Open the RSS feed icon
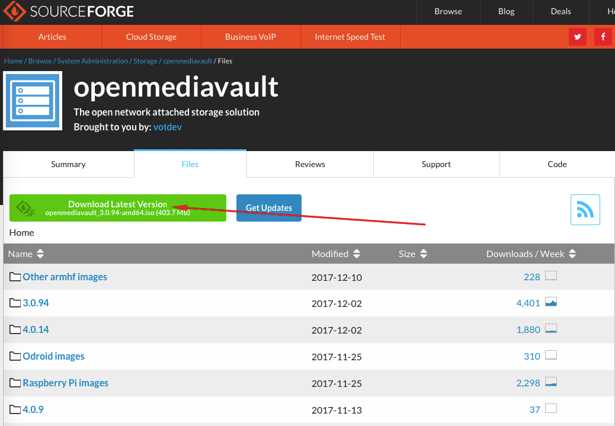615x426 pixels. point(585,210)
